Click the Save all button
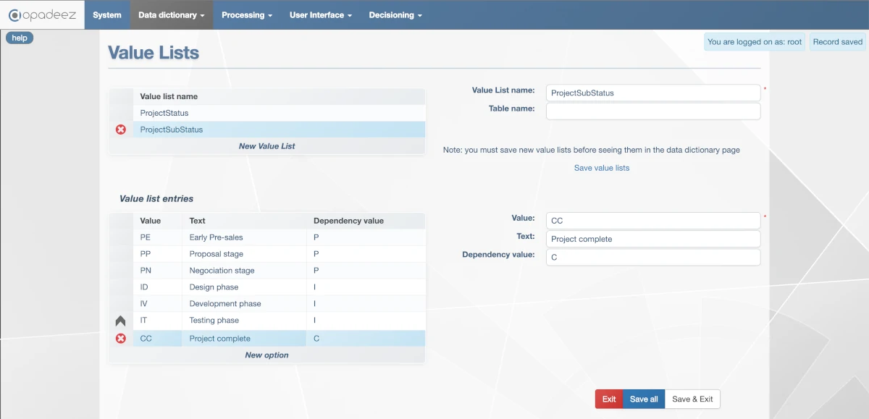The height and width of the screenshot is (419, 869). tap(644, 399)
